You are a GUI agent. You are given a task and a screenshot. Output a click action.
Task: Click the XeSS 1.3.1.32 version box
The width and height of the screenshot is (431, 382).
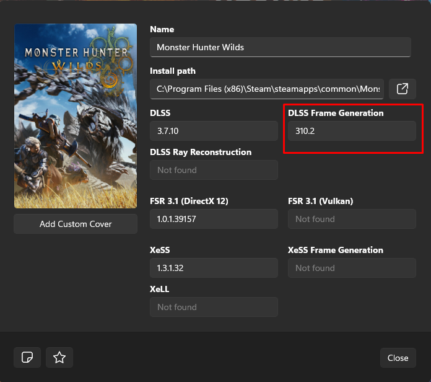coord(214,268)
